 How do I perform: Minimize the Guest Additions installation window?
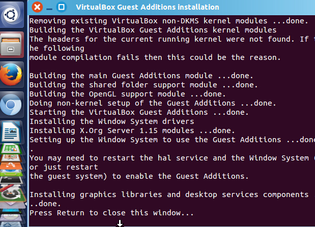coord(49,8)
